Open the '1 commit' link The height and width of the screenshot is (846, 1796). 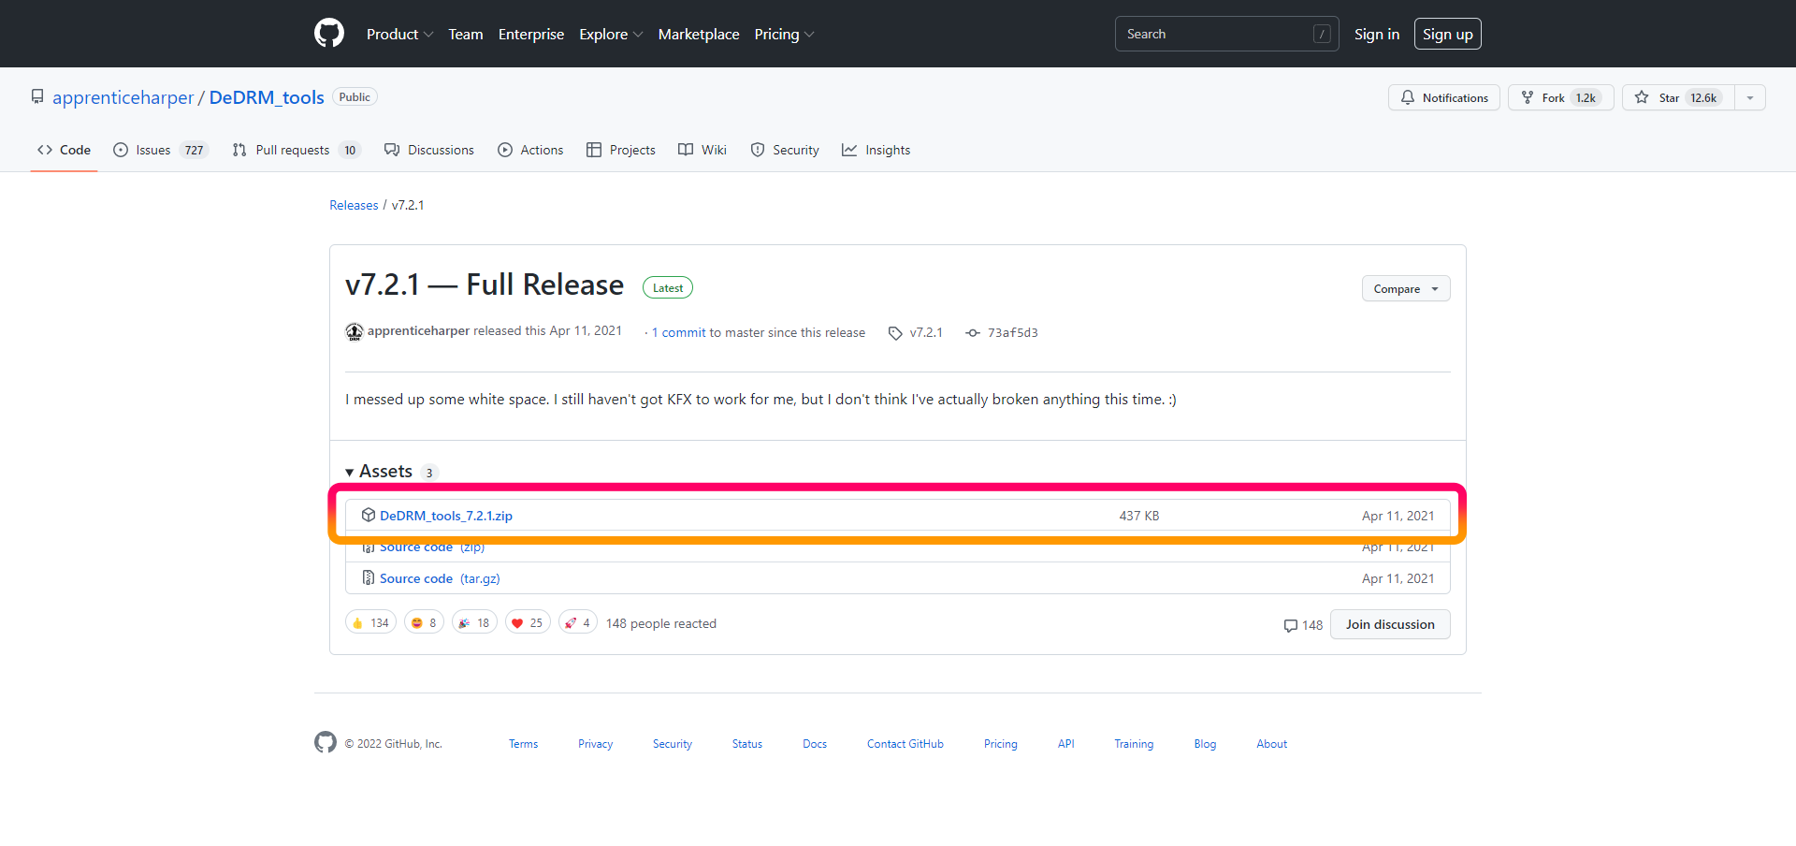(679, 332)
